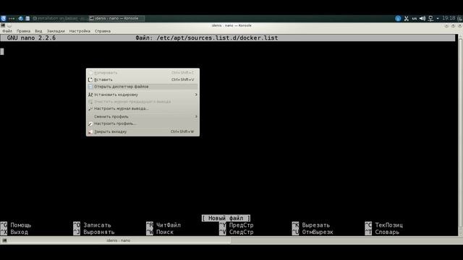
Task: Open the blue info notification tray icon
Action: click(398, 19)
